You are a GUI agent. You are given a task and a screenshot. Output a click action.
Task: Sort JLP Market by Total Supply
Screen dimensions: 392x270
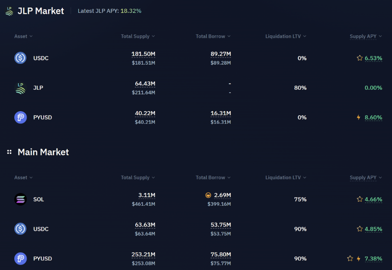(138, 36)
